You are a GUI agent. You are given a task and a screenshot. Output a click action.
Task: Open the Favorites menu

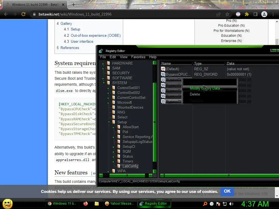pos(138,57)
